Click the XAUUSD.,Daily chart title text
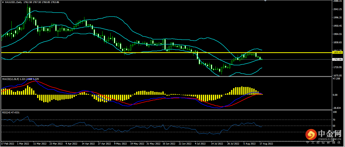The width and height of the screenshot is (345, 147). 13,2
